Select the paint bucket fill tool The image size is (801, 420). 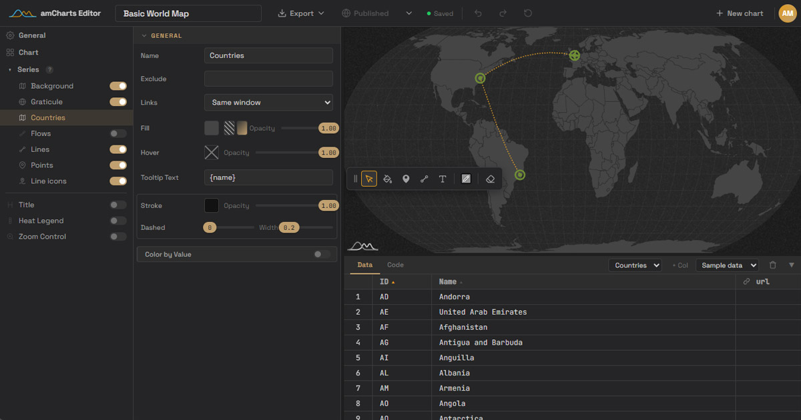387,179
